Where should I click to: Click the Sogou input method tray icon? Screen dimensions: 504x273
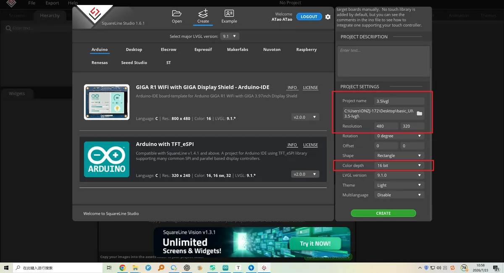tap(452, 268)
